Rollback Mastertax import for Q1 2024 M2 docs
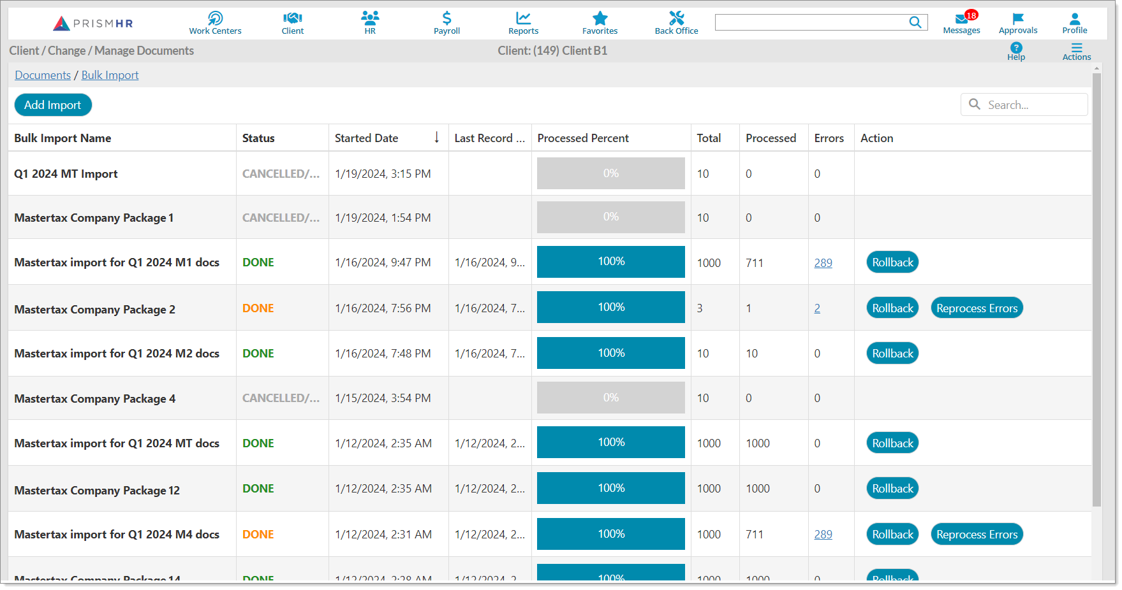 click(x=892, y=353)
